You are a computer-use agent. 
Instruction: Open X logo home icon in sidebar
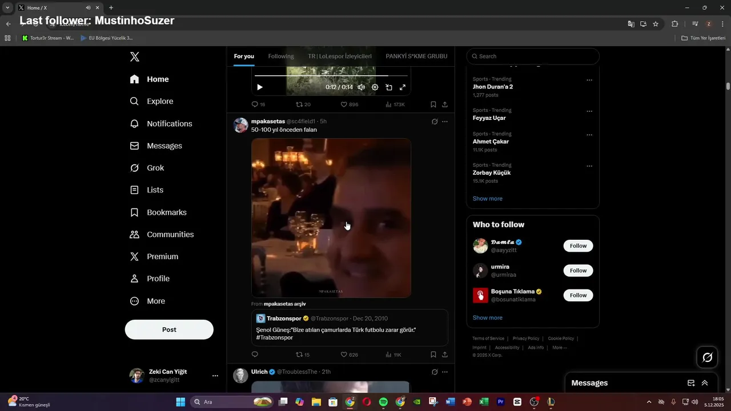[134, 57]
